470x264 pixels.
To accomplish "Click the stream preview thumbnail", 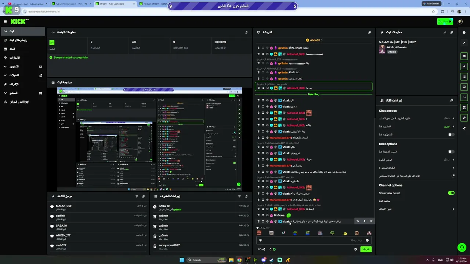I will pyautogui.click(x=149, y=139).
